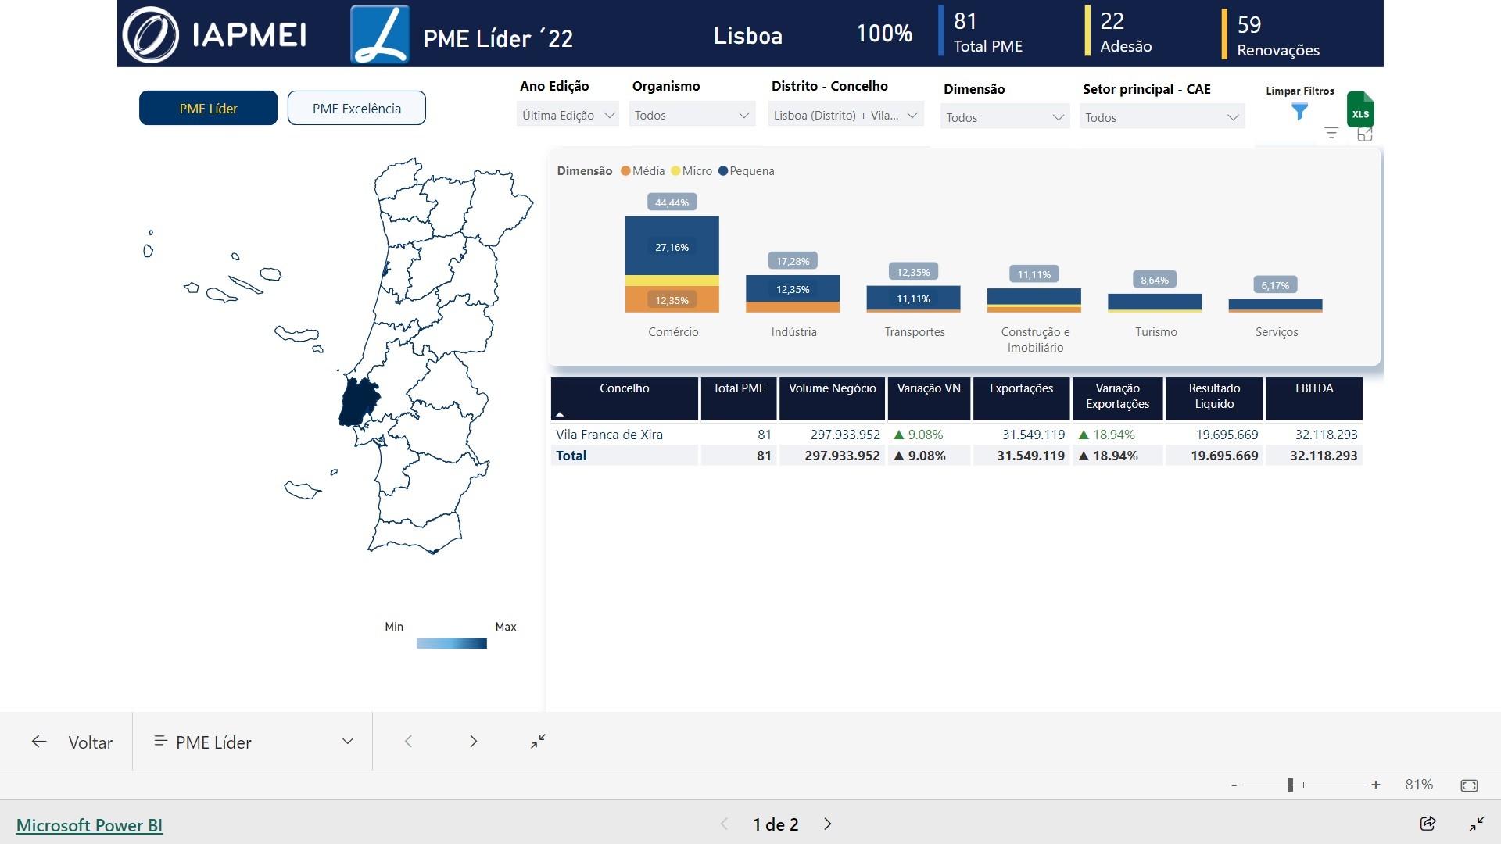1501x844 pixels.
Task: Click the Média legend item
Action: point(643,171)
